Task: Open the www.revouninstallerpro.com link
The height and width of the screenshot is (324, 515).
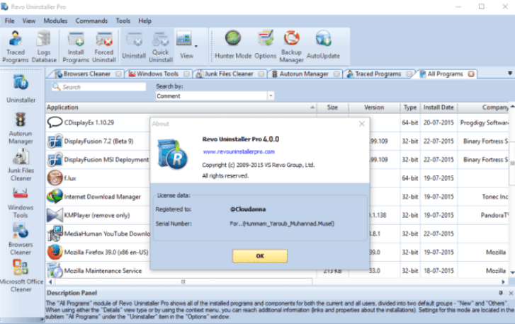Action: 238,151
